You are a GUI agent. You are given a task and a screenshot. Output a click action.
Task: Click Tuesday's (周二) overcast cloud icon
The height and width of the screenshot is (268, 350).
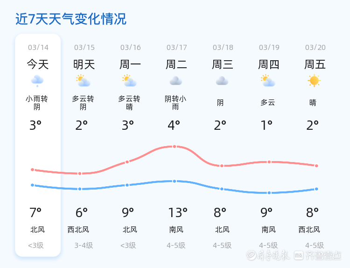tap(175, 81)
